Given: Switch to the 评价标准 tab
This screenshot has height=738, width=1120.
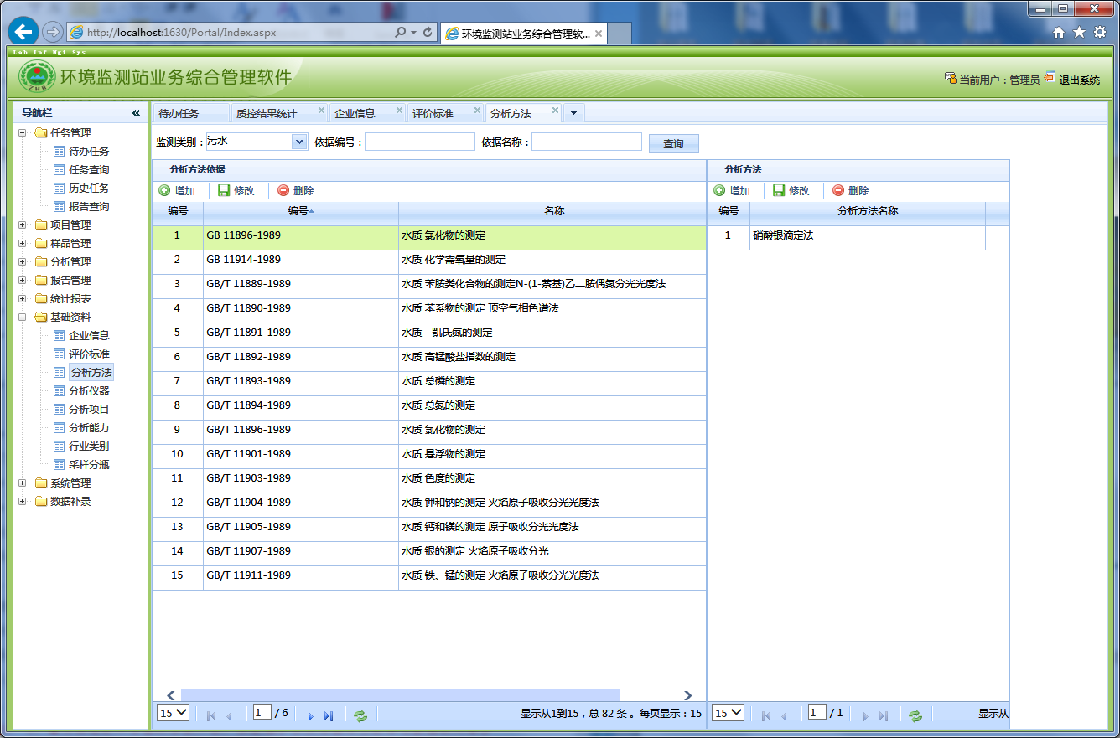Looking at the screenshot, I should click(x=433, y=113).
